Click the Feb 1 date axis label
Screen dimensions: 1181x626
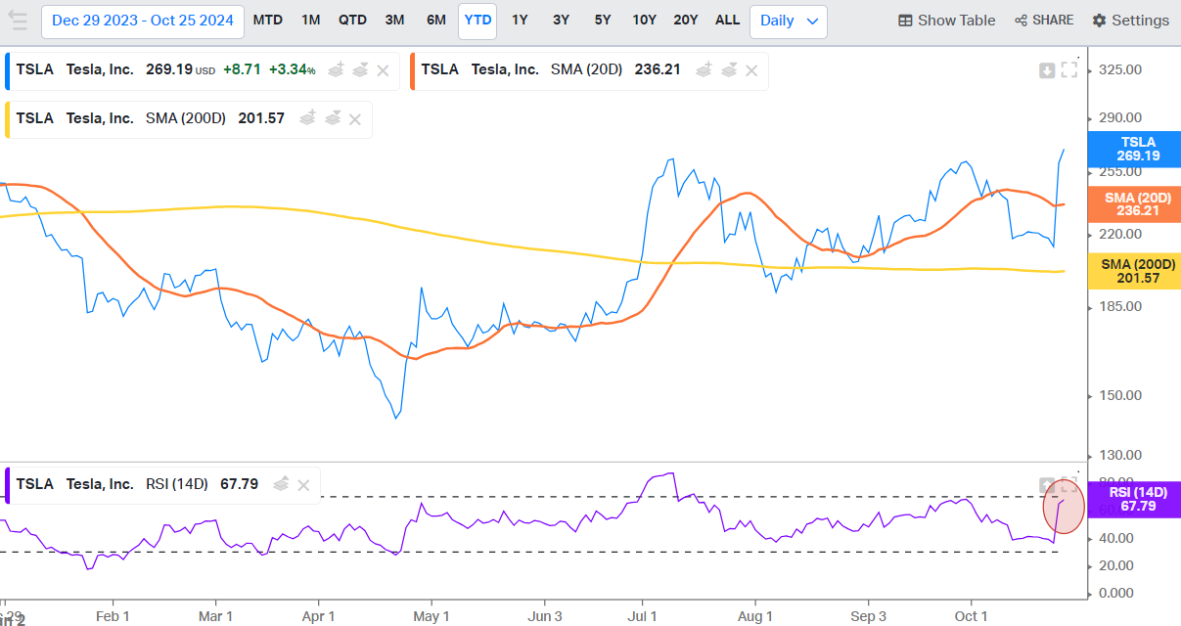click(113, 616)
